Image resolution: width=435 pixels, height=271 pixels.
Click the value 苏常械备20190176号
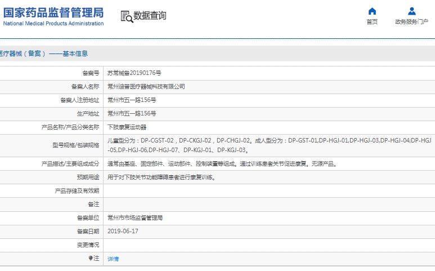click(134, 73)
